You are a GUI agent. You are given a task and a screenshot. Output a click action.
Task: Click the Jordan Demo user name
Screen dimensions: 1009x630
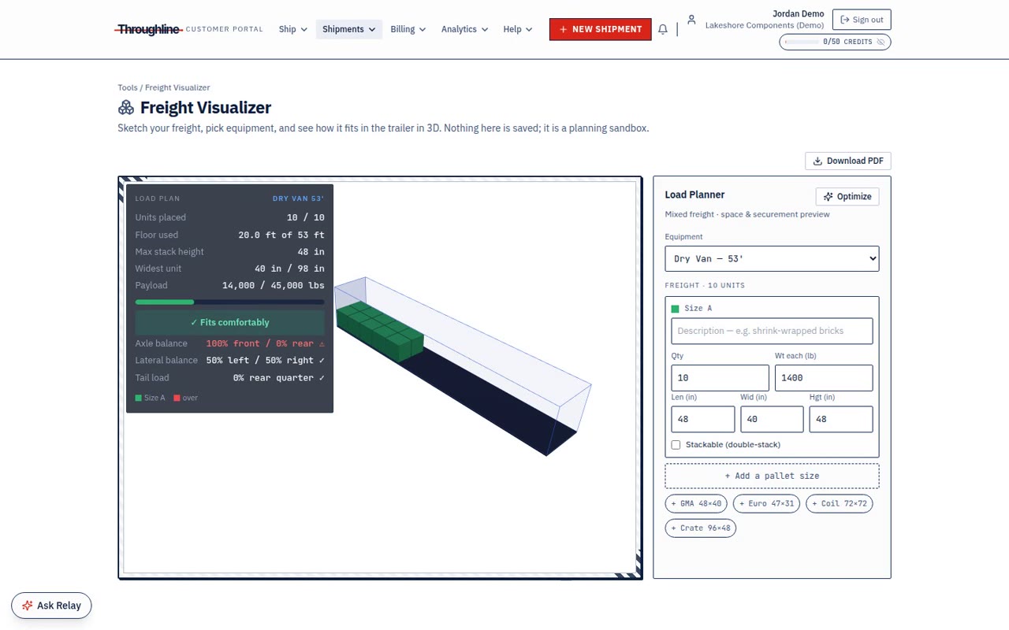(799, 14)
